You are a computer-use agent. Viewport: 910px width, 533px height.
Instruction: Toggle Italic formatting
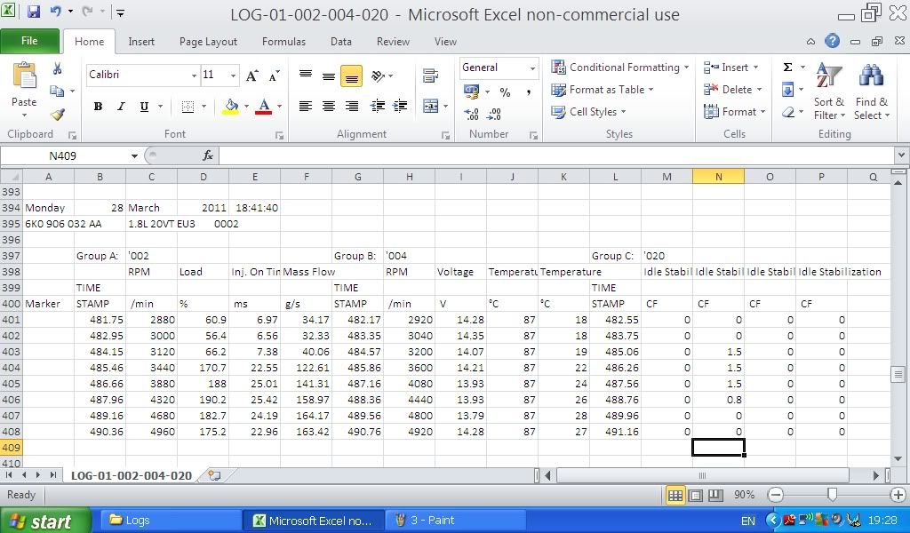point(121,107)
